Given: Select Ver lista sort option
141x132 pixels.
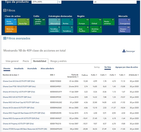Looking at the screenshot, I should coord(108,67).
